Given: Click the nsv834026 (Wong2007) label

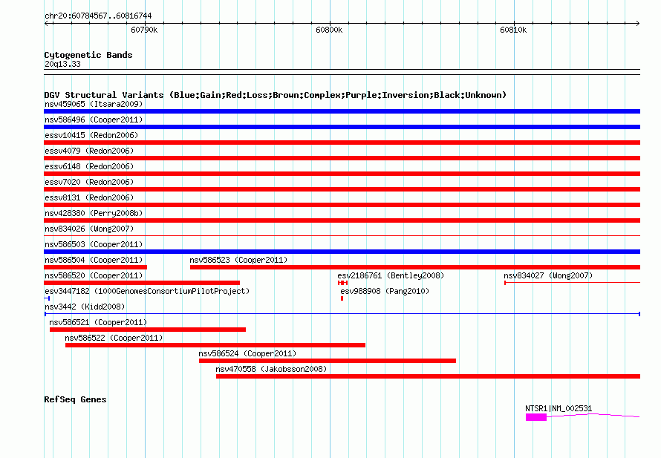Looking at the screenshot, I should [x=89, y=229].
